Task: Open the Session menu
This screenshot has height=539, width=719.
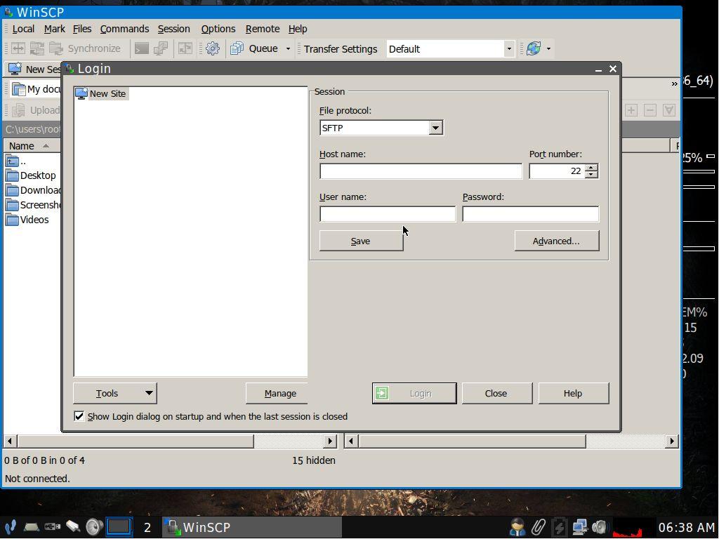Action: (x=173, y=29)
